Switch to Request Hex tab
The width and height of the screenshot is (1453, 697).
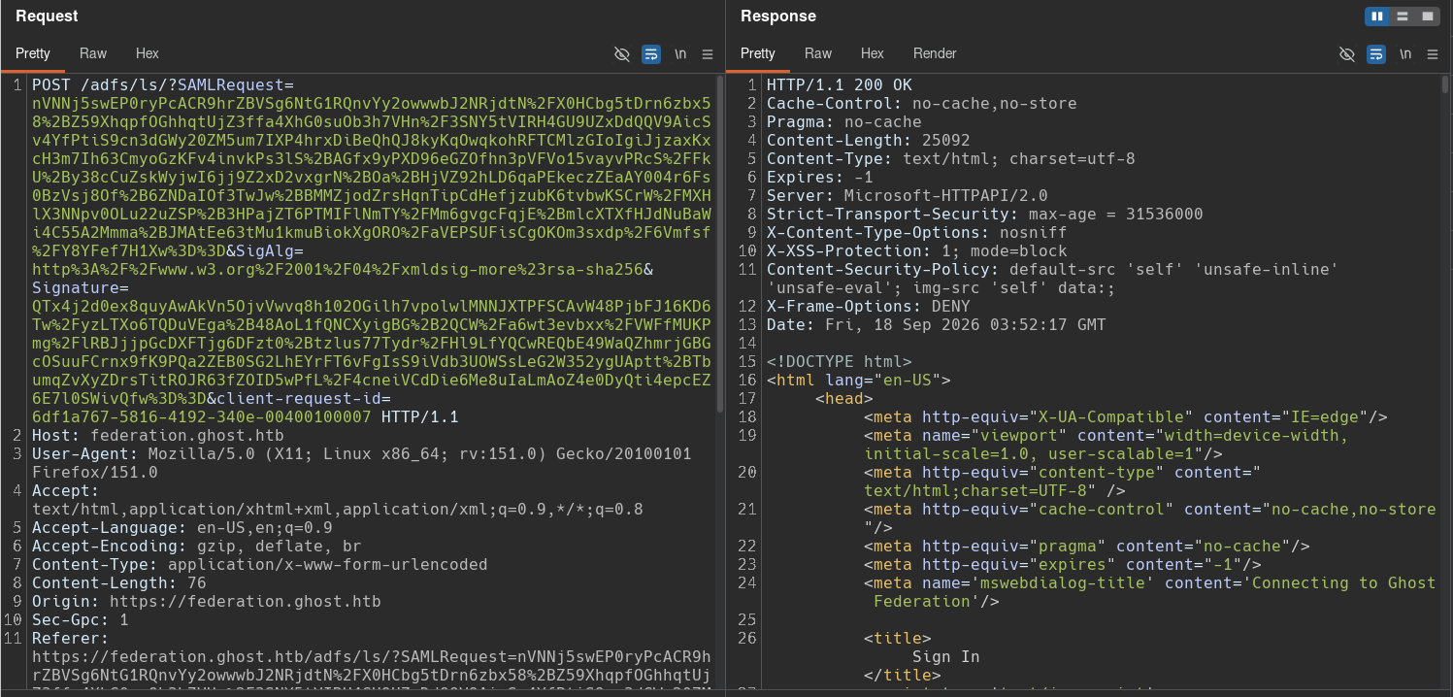pyautogui.click(x=148, y=53)
